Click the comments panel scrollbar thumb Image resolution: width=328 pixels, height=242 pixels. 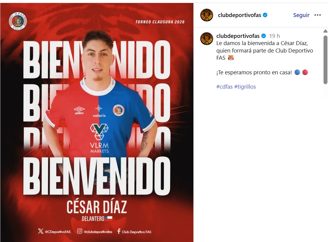[325, 60]
